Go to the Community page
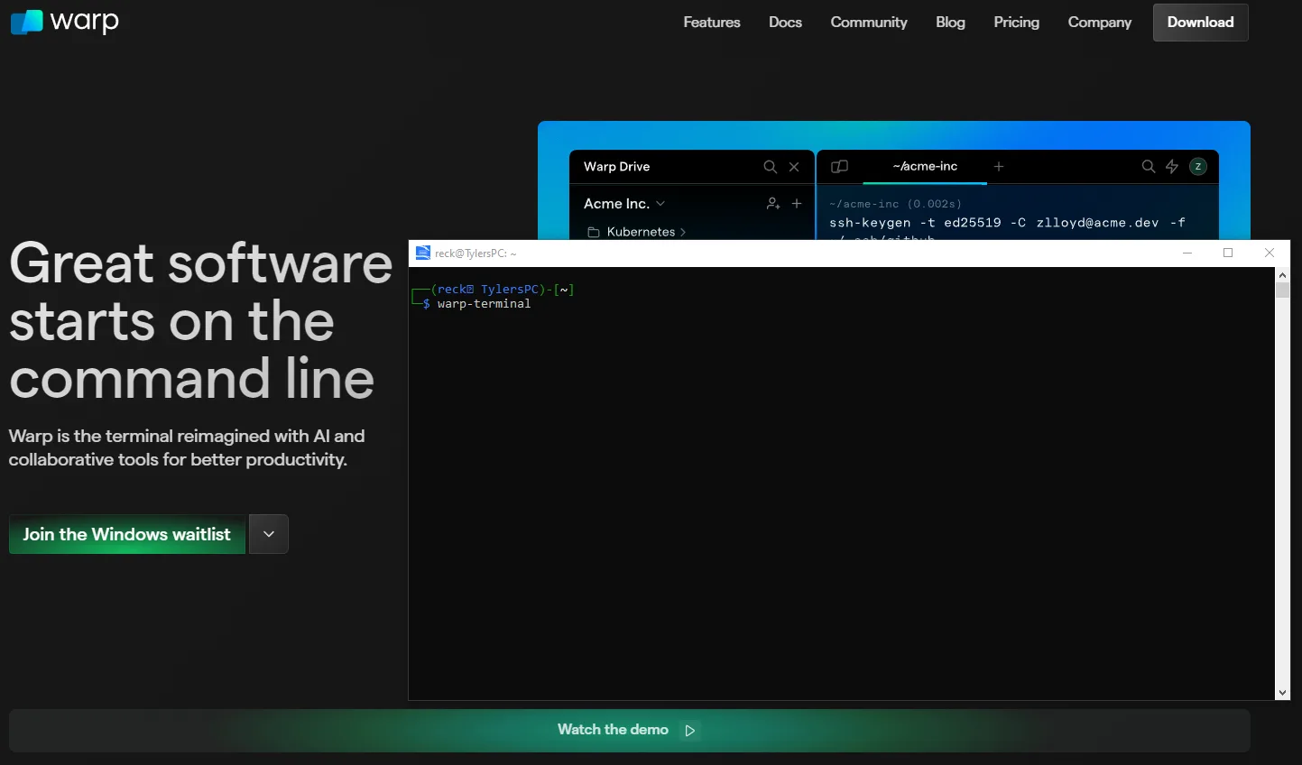This screenshot has height=765, width=1302. (x=869, y=23)
